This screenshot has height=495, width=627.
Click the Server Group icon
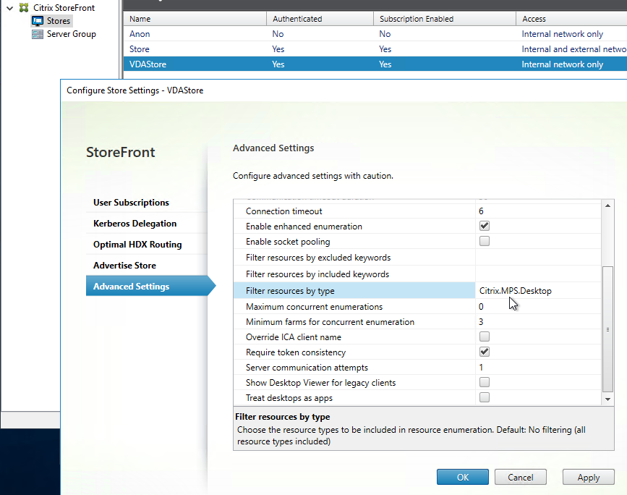38,34
